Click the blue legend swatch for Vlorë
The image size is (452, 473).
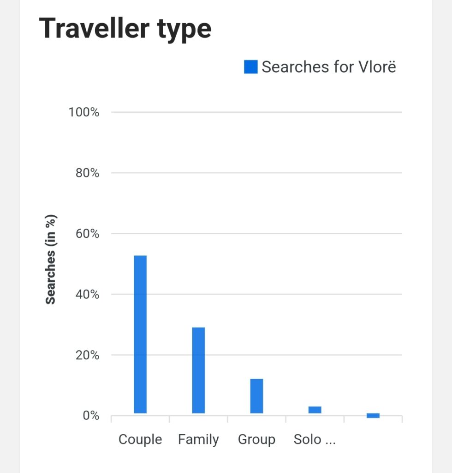coord(250,67)
